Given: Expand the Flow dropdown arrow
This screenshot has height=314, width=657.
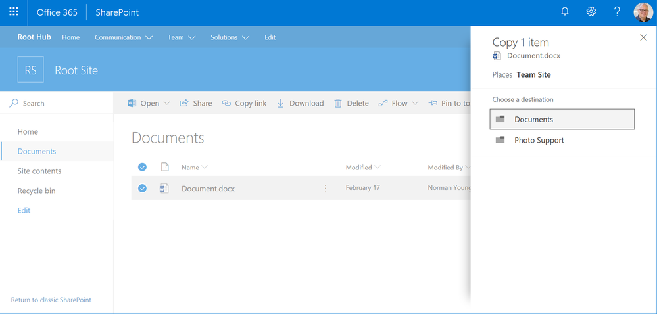Looking at the screenshot, I should tap(415, 103).
